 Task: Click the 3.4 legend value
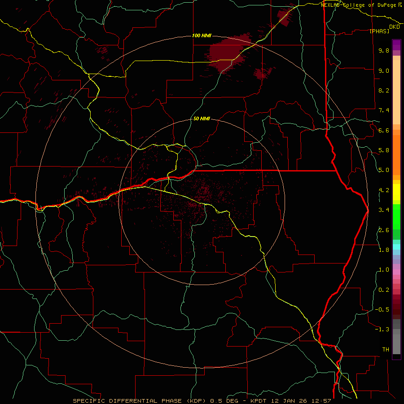tap(384, 210)
